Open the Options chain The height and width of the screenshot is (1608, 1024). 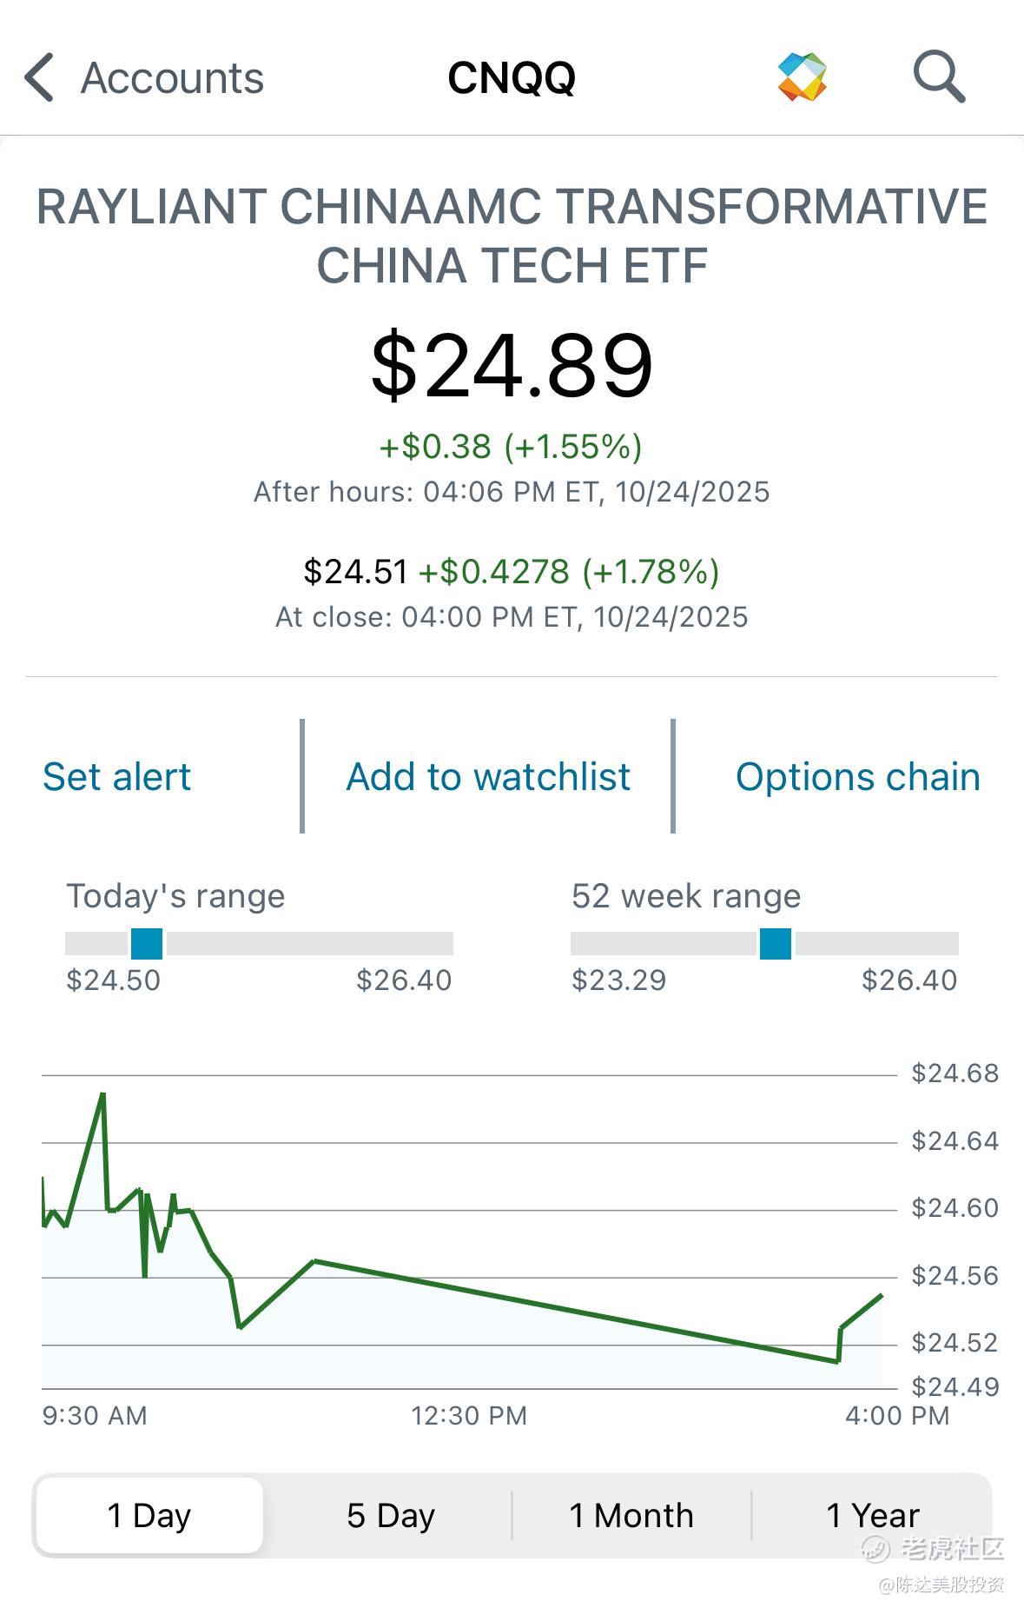(x=857, y=777)
